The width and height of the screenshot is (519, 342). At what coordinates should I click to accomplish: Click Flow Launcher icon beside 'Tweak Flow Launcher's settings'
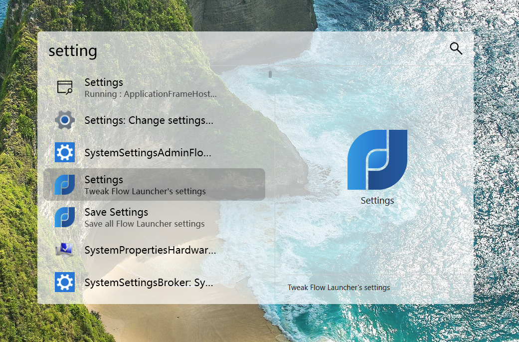coord(64,185)
